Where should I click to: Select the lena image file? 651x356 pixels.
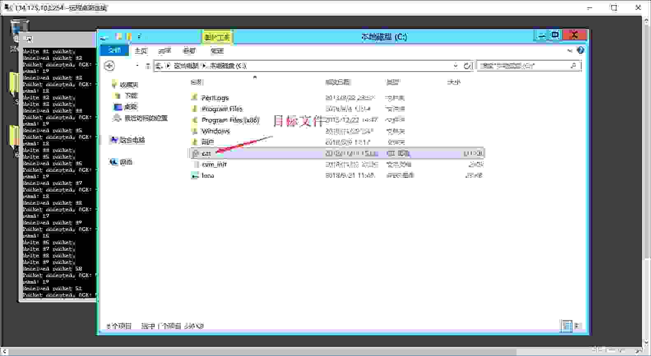[208, 176]
